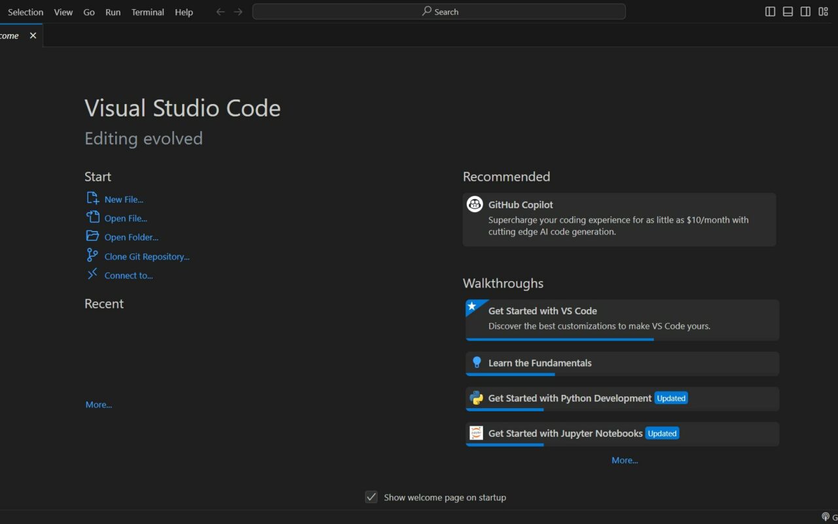The width and height of the screenshot is (838, 524).
Task: Click the Editing evolved subtitle
Action: click(143, 139)
